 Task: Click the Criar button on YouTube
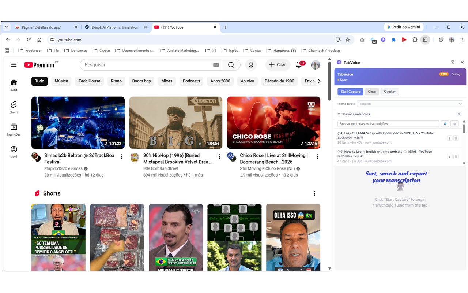[x=278, y=65]
